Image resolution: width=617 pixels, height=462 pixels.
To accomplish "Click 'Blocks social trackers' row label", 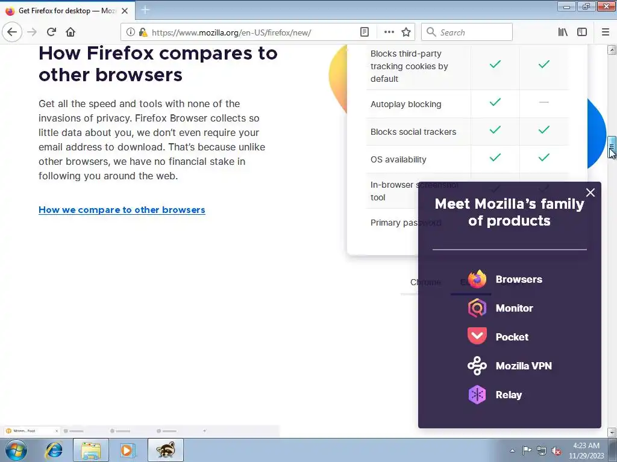I will [x=413, y=132].
